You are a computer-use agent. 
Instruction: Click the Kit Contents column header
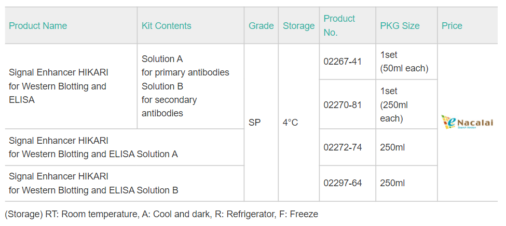coord(166,26)
